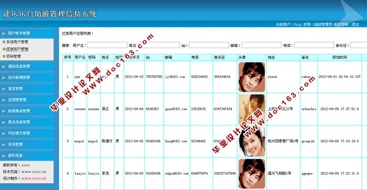Click the 密码 column header
Viewport: 367px width, 190px height.
[x=92, y=58]
